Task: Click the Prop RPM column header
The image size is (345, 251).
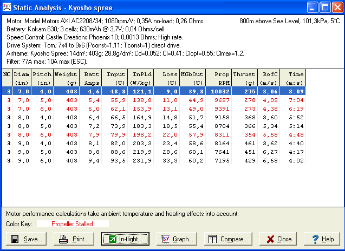Action: [x=218, y=78]
